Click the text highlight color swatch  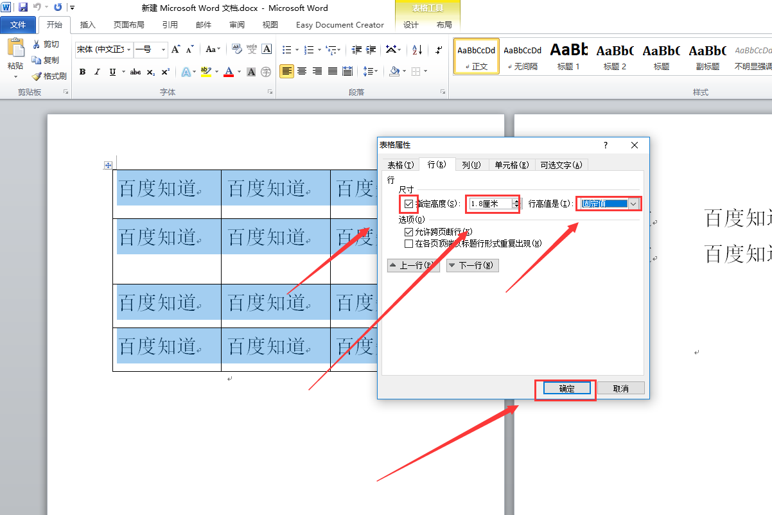tap(205, 72)
